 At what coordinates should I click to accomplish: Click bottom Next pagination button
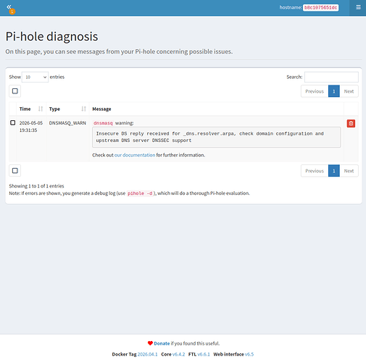[x=349, y=171]
